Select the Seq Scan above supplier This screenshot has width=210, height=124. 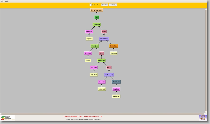tap(89, 32)
